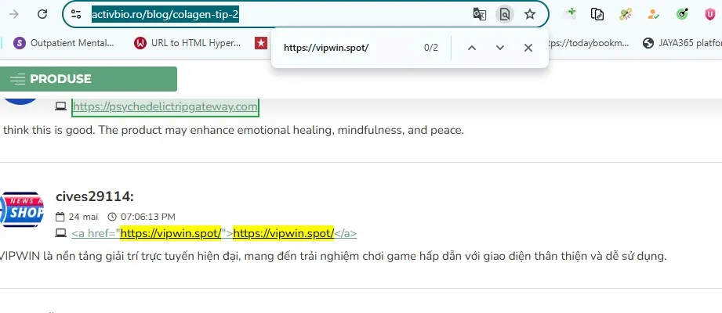722x313 pixels.
Task: Click the clock icon beside 07:06:13 PM
Action: point(112,217)
